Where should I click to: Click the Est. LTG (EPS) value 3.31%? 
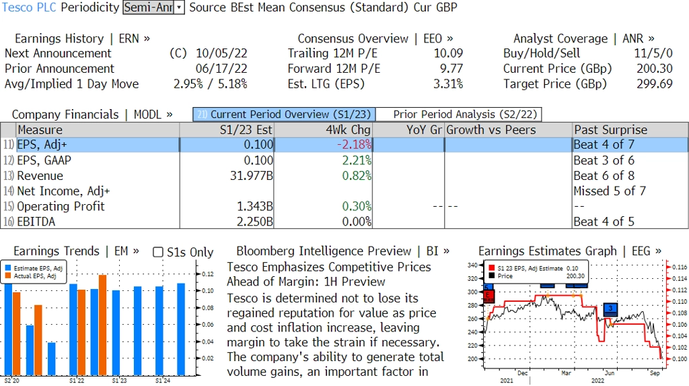click(x=448, y=84)
